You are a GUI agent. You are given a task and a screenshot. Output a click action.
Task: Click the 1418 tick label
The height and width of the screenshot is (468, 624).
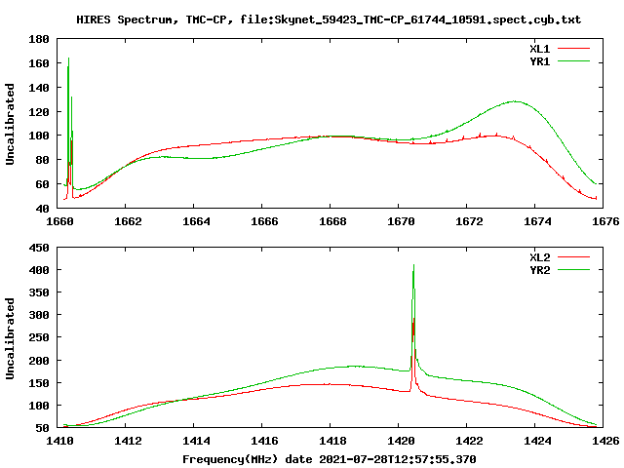pyautogui.click(x=332, y=441)
